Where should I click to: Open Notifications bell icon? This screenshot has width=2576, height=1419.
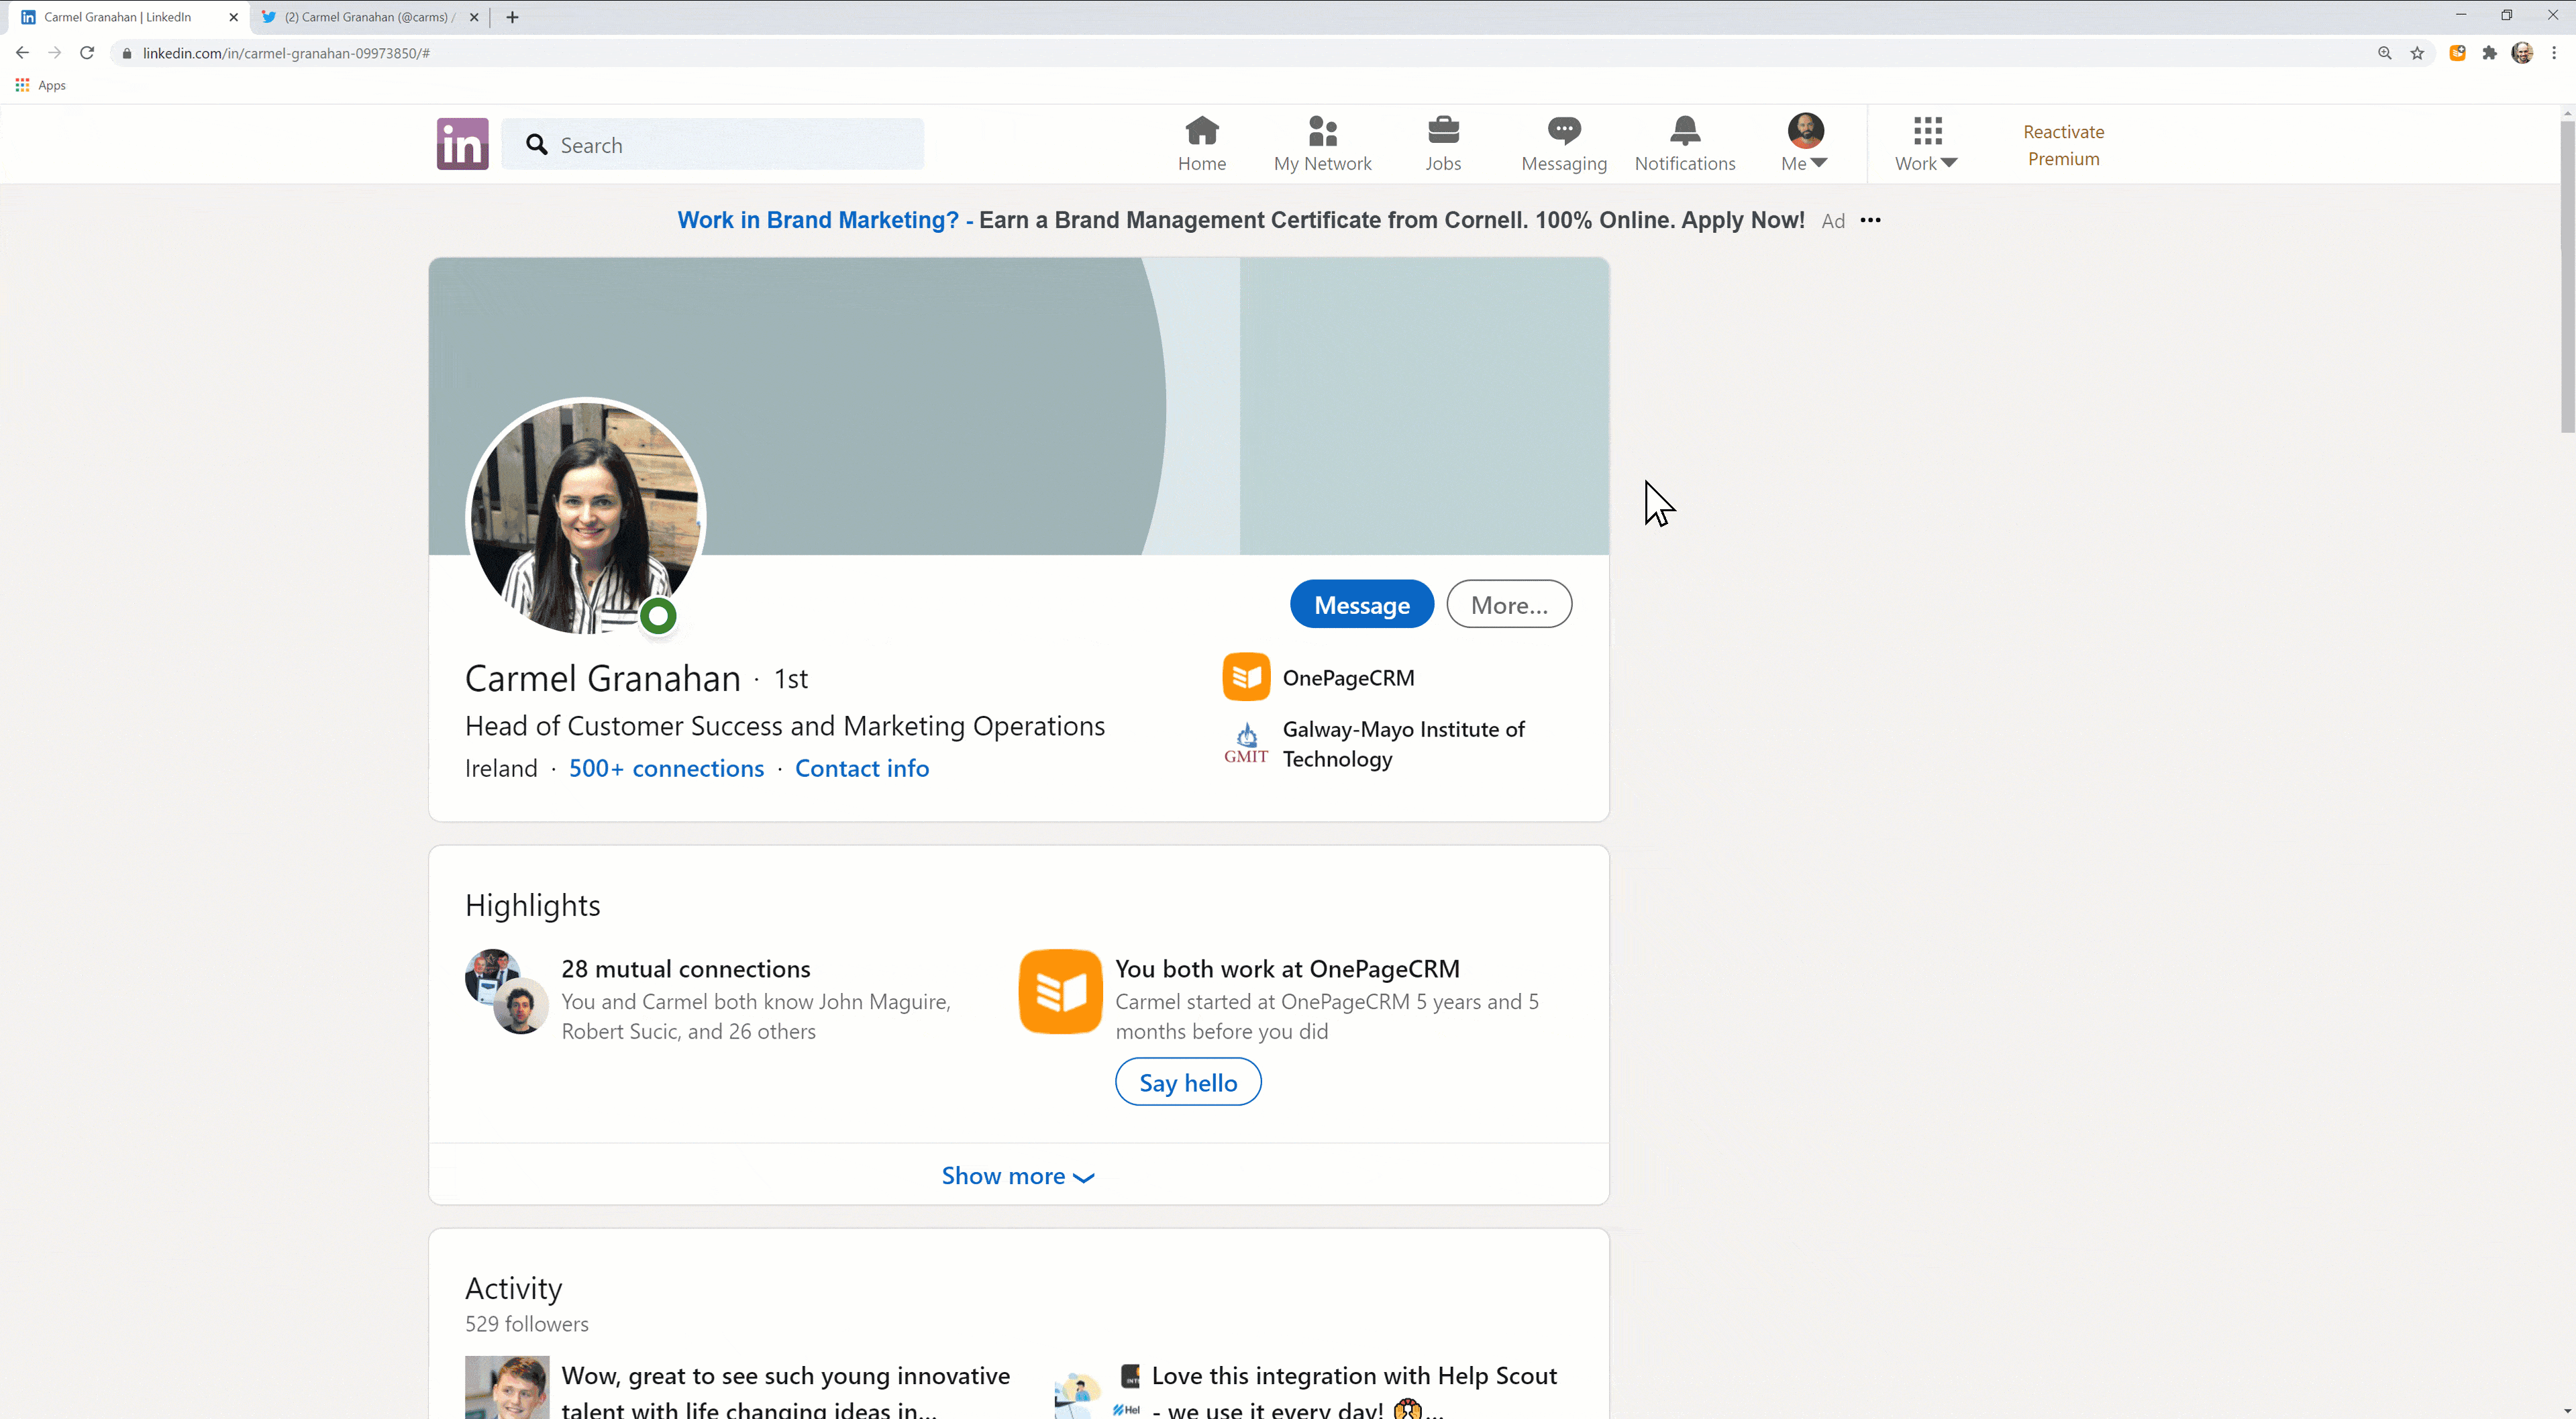click(1685, 144)
